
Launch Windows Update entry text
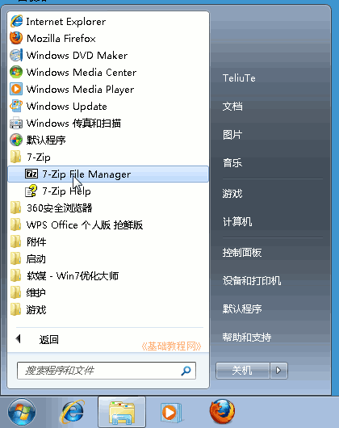67,106
